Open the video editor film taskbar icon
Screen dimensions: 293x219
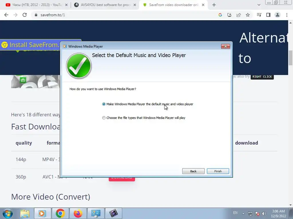(x=113, y=213)
